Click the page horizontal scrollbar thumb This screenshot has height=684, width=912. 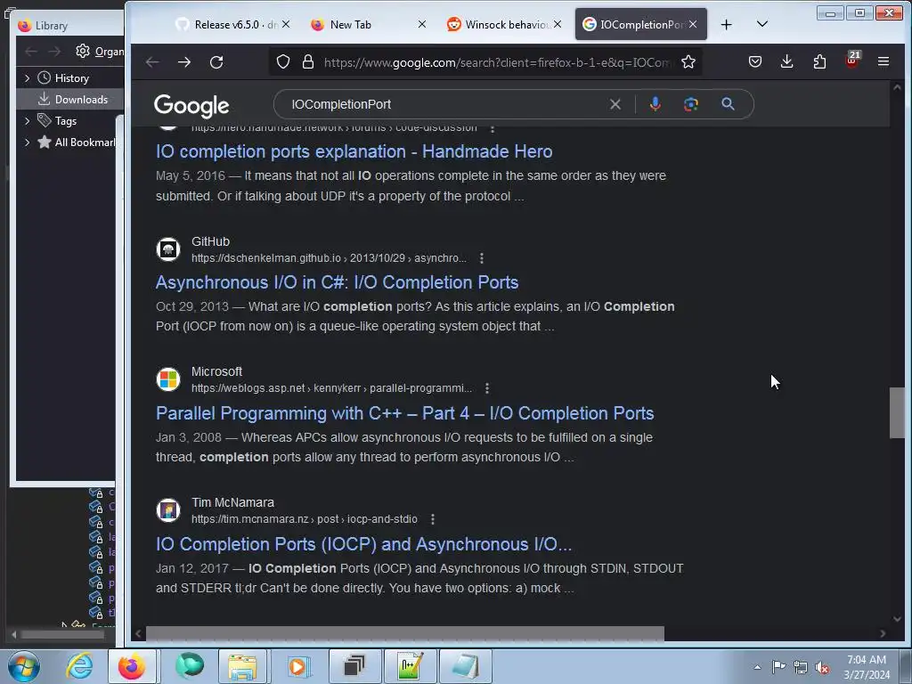coord(405,633)
